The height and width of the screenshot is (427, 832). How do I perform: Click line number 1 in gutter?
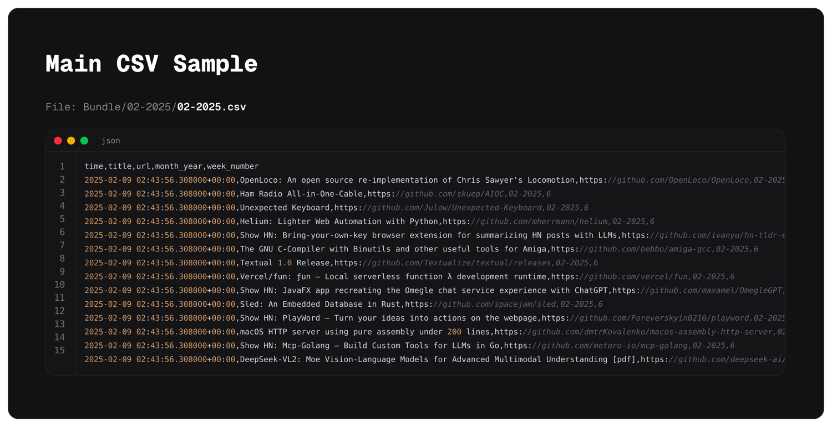[62, 166]
